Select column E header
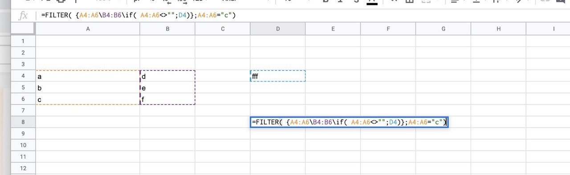The height and width of the screenshot is (175, 570). pyautogui.click(x=333, y=29)
